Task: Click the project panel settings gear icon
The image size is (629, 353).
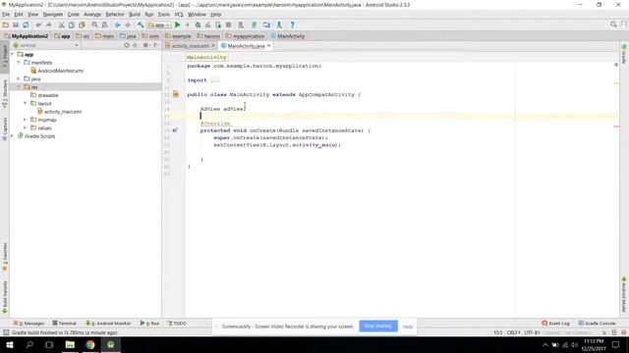Action: 145,45
